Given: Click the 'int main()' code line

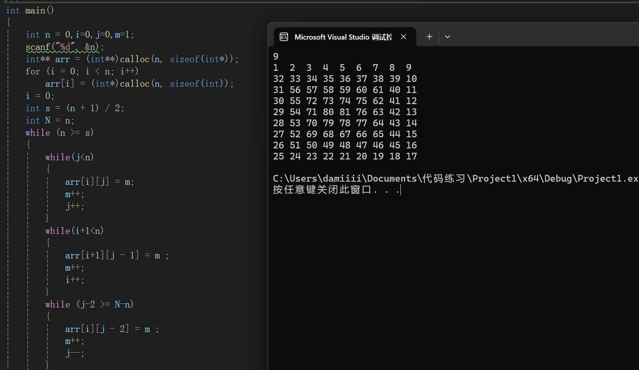Looking at the screenshot, I should click(30, 11).
